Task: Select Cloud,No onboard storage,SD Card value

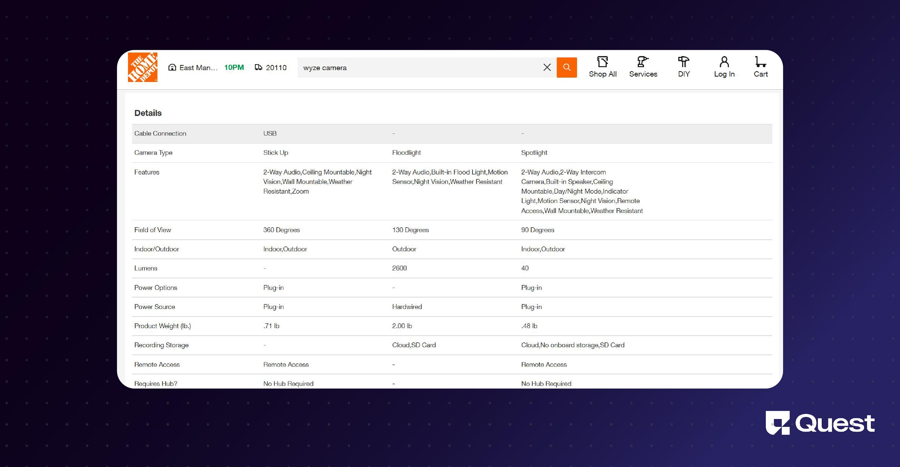Action: tap(573, 345)
